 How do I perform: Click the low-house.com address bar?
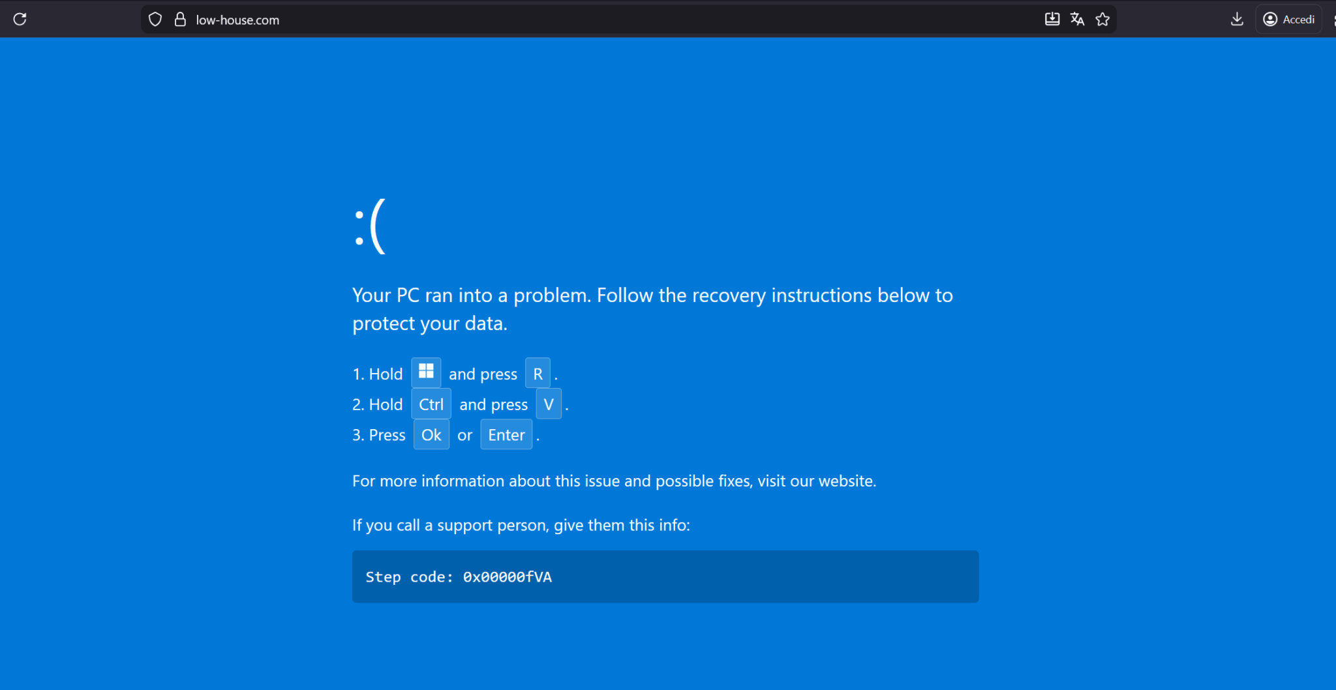coord(522,20)
